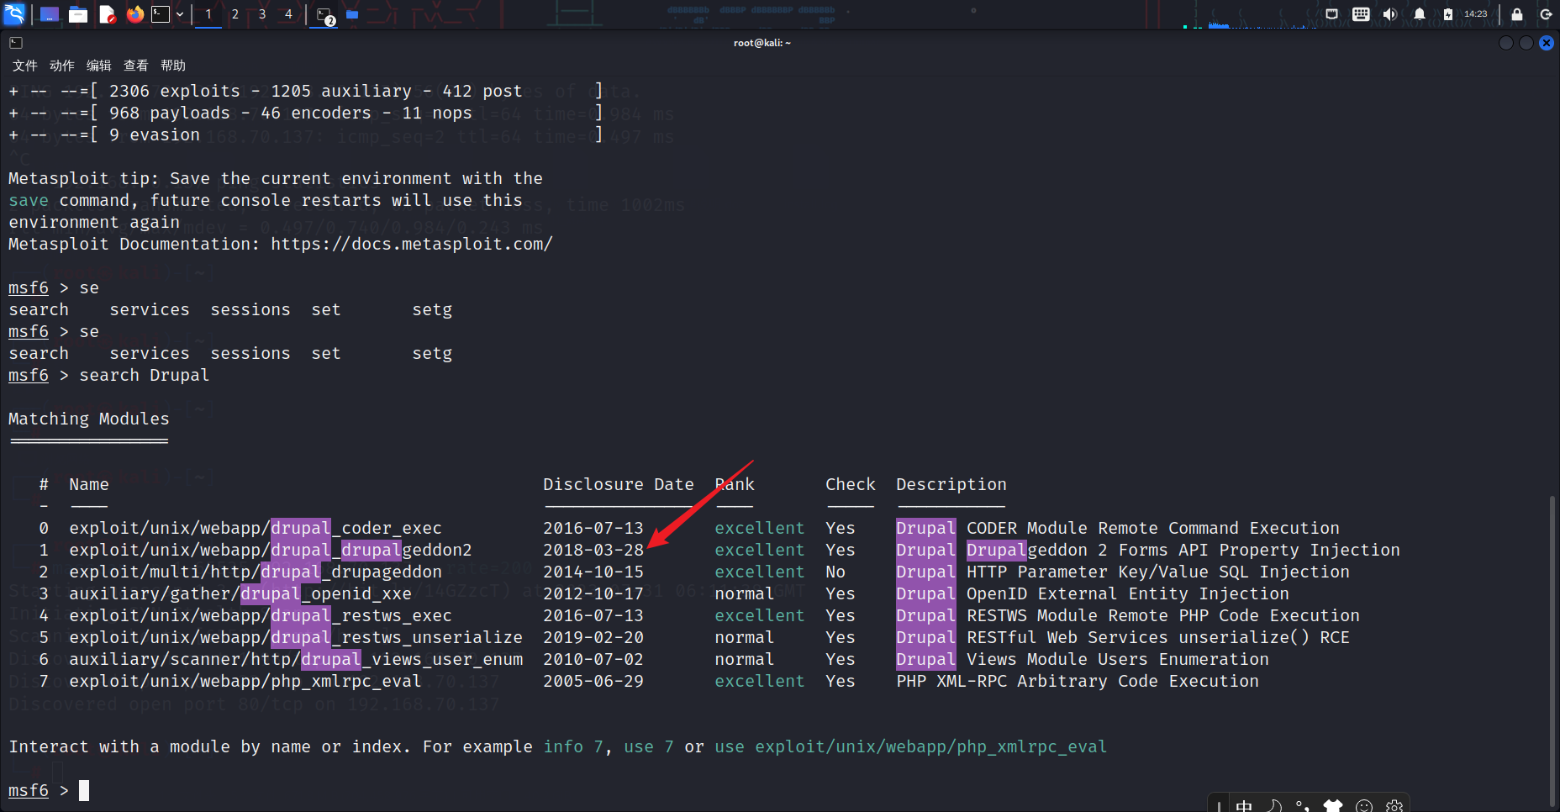Screen dimensions: 1560x812
Task: Open the notifications bell icon
Action: [x=1420, y=14]
